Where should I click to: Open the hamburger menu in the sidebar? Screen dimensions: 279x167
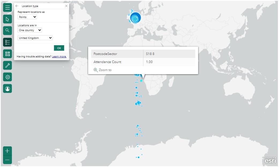click(7, 8)
